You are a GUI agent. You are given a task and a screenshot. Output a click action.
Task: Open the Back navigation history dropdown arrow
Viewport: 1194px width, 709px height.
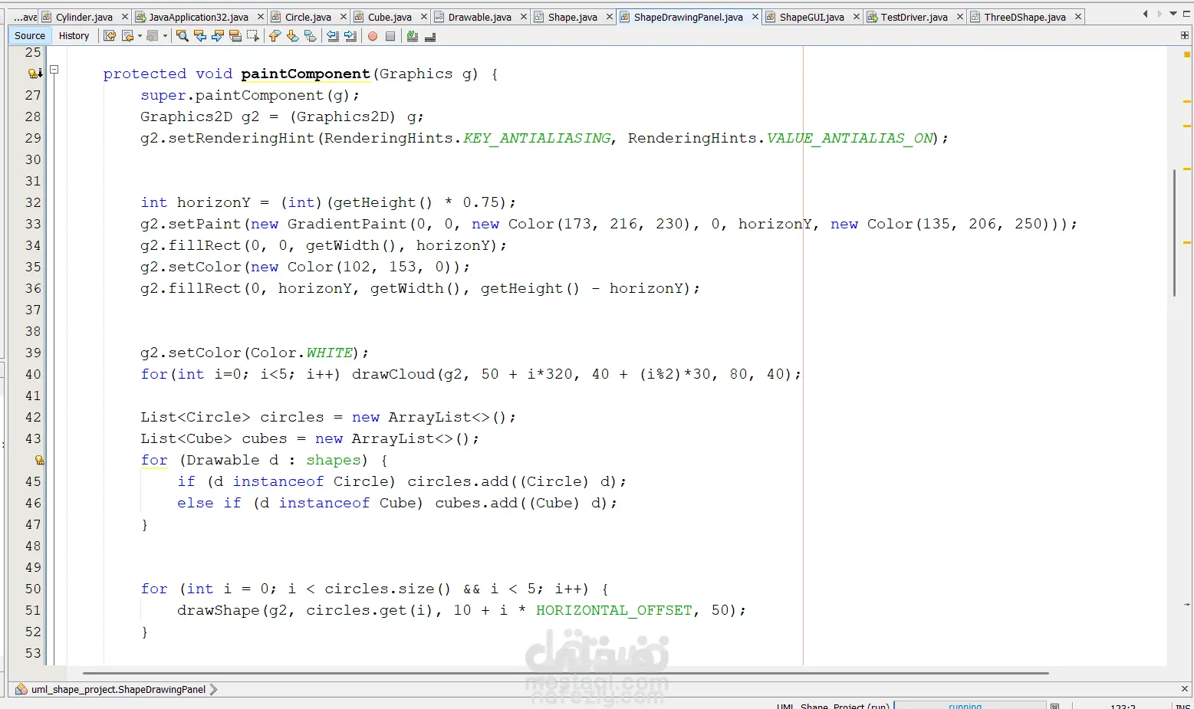coord(140,36)
